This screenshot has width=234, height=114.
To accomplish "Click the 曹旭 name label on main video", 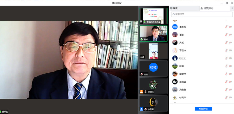I will 5,112.
